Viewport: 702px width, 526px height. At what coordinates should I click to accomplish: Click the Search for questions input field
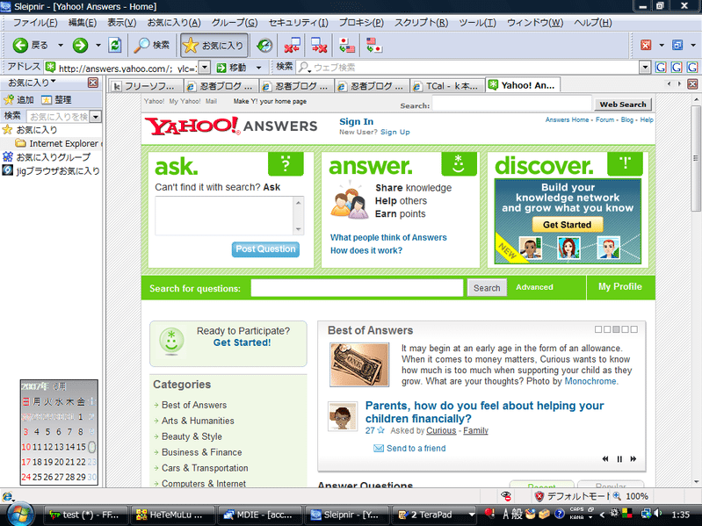coord(357,288)
